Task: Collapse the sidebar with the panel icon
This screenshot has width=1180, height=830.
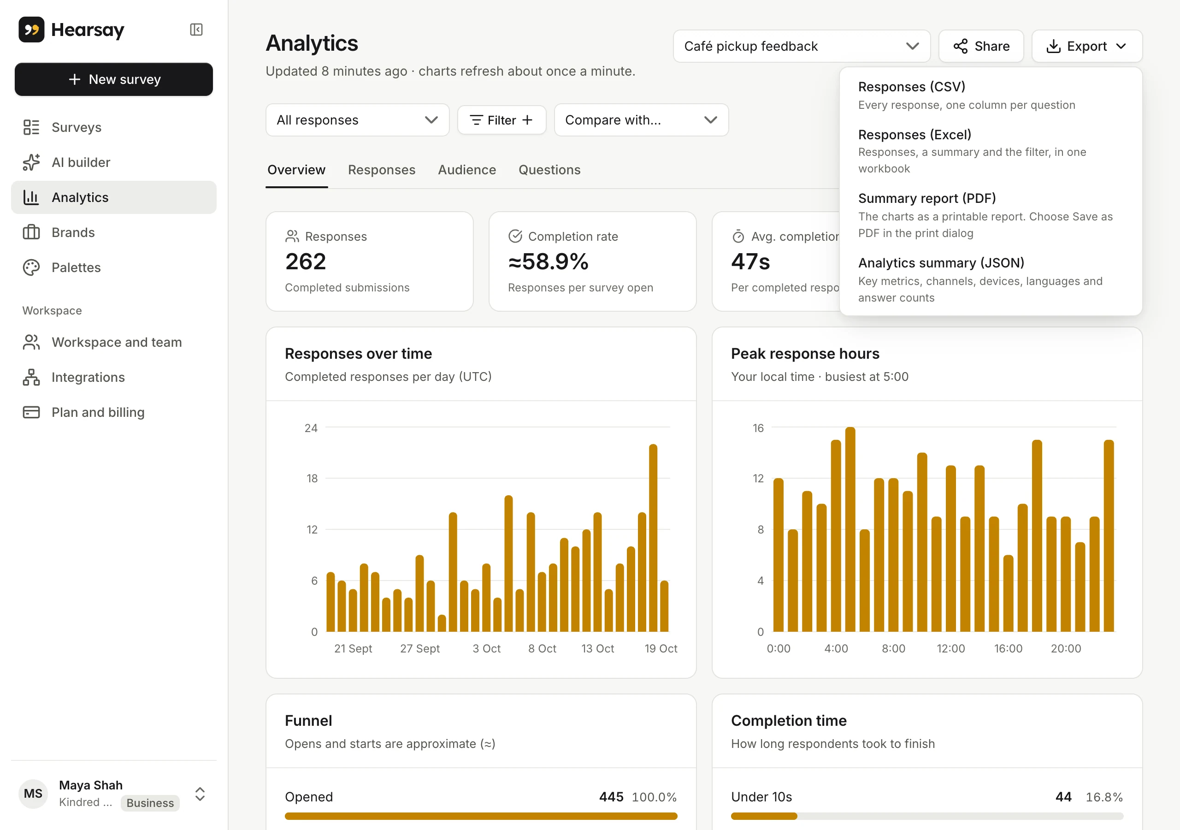Action: pos(196,30)
